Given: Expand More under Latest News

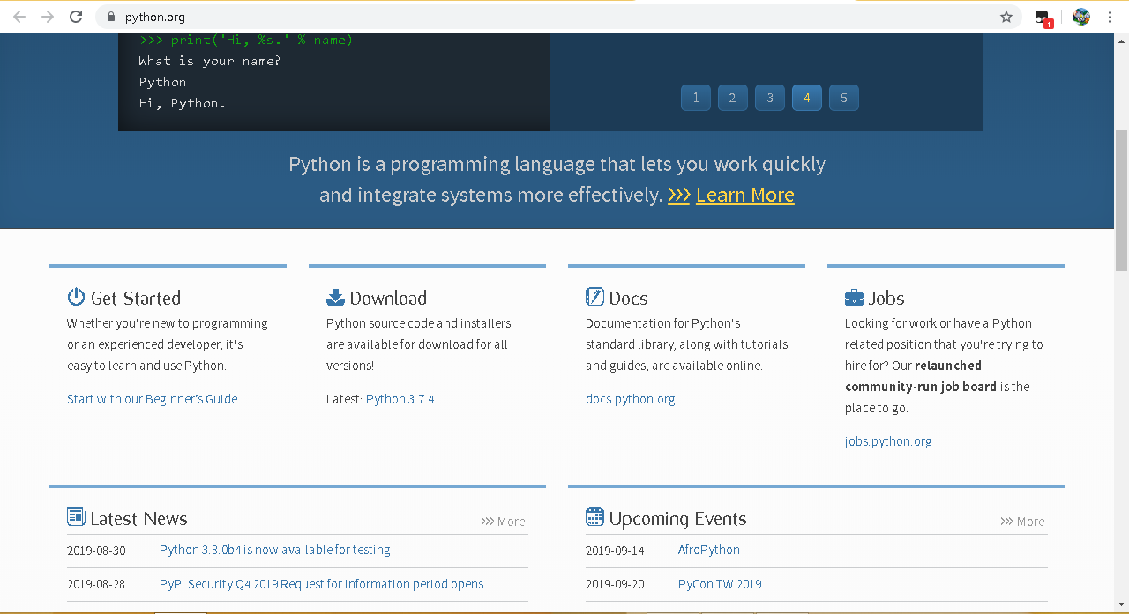Looking at the screenshot, I should [503, 522].
